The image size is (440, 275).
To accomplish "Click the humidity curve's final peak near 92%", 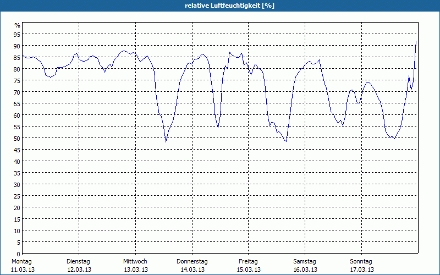I will [x=416, y=42].
